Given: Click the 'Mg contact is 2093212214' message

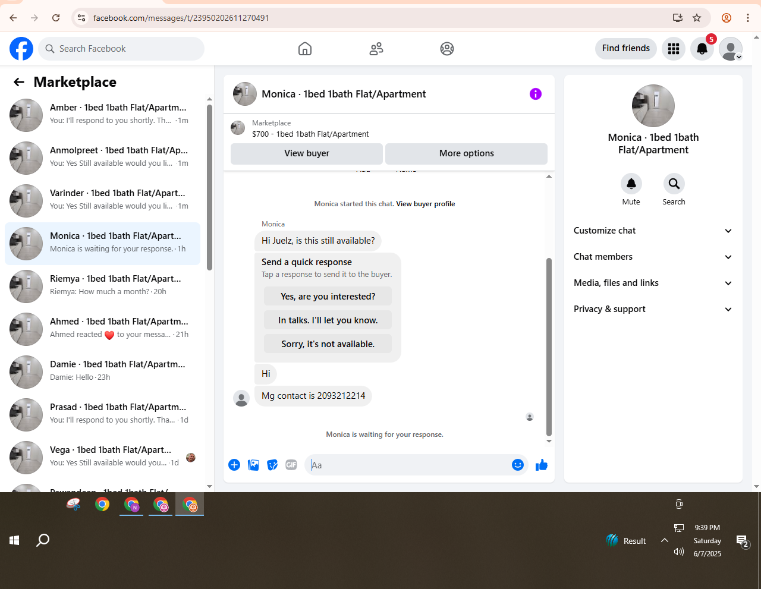Looking at the screenshot, I should coord(313,396).
